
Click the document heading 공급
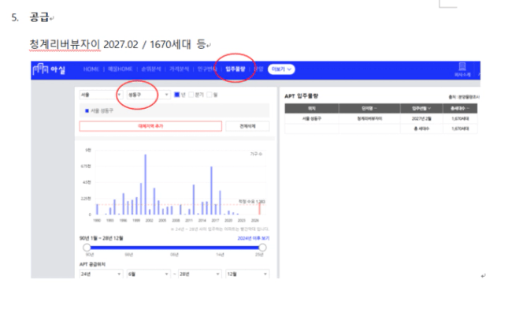click(x=39, y=17)
